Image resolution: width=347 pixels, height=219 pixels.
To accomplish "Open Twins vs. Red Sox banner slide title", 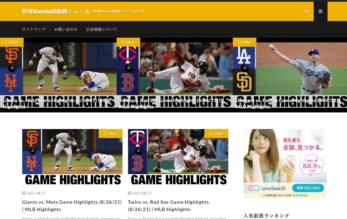I will [170, 103].
